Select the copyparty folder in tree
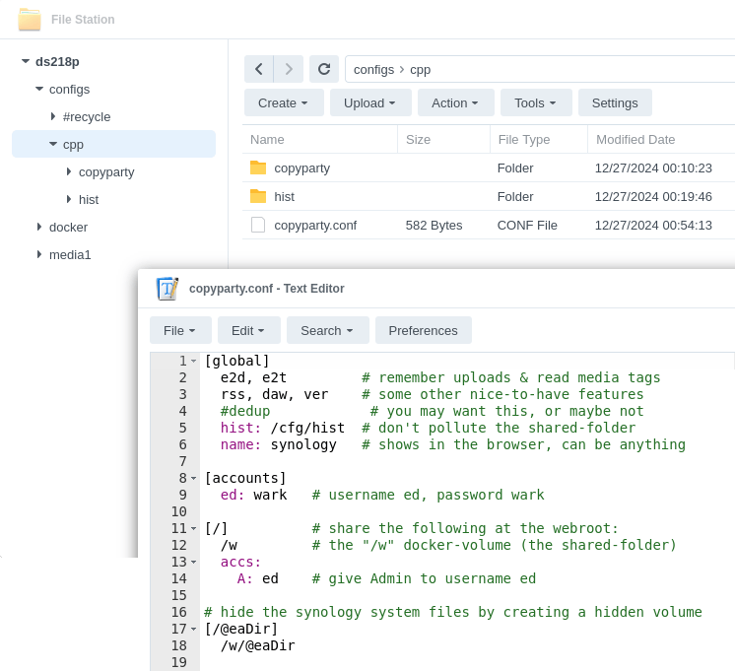Screen dimensions: 735x671 [x=106, y=172]
